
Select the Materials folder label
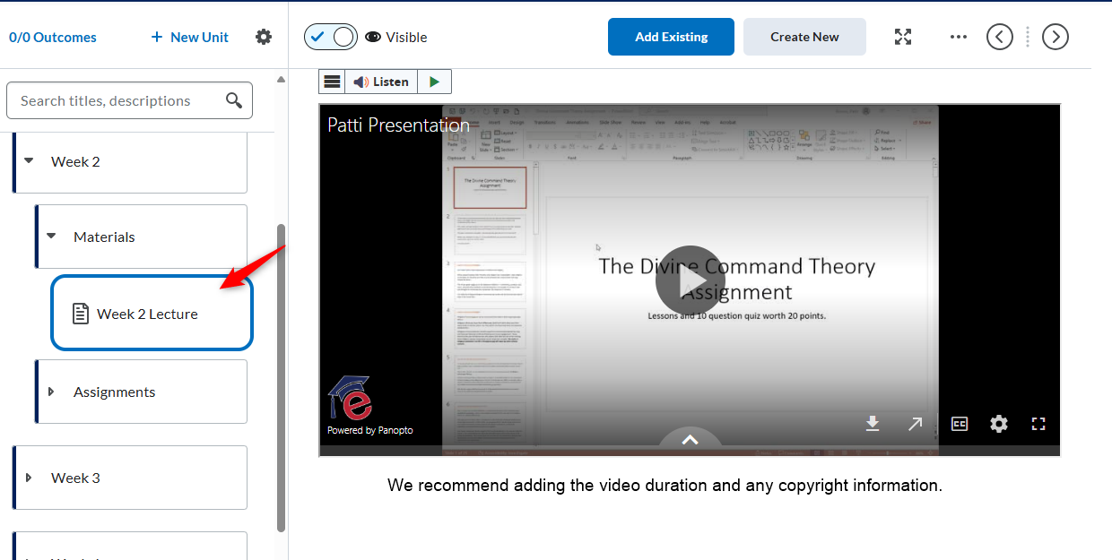pos(104,237)
